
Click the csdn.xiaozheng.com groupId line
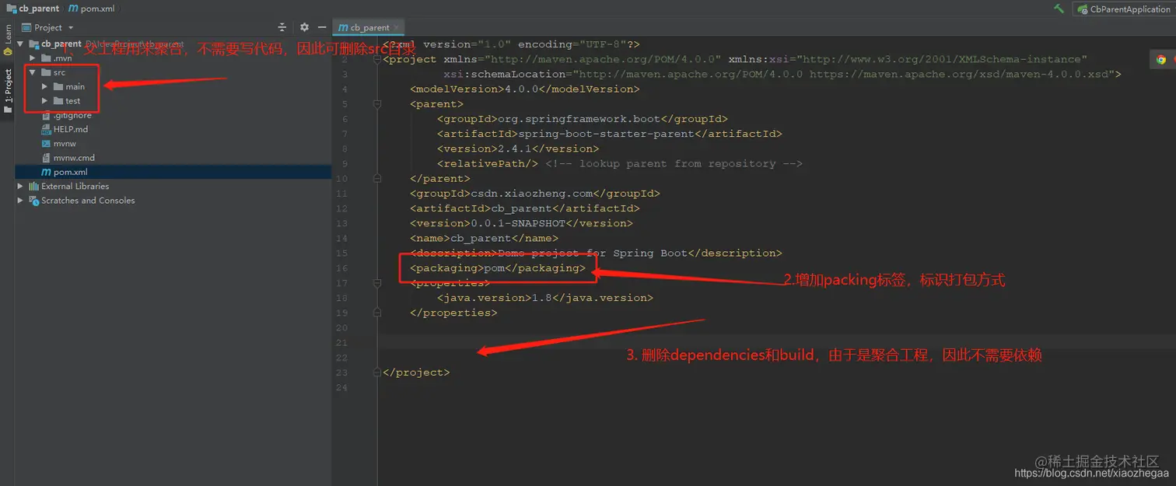point(535,193)
